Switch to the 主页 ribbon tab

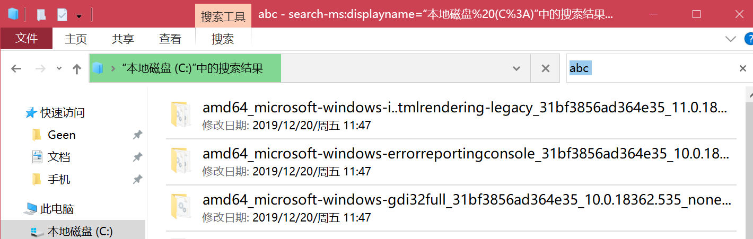[76, 39]
